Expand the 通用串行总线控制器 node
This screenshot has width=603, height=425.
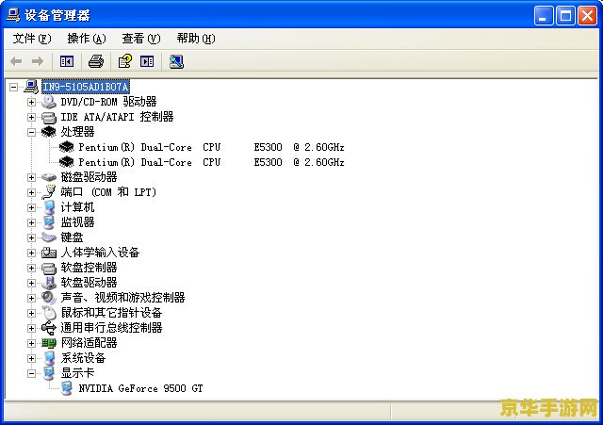tap(31, 328)
